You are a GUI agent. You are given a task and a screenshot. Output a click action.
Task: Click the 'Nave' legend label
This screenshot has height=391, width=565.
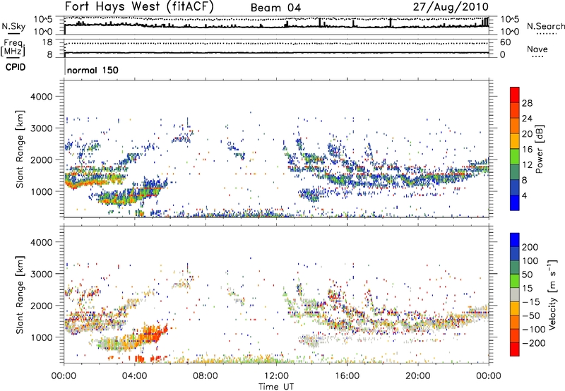tap(537, 49)
